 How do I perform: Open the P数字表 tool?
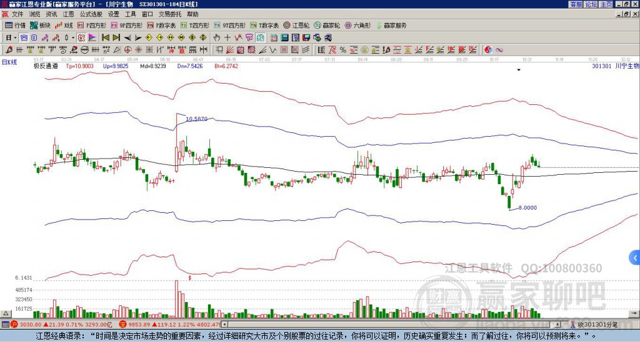(x=161, y=25)
